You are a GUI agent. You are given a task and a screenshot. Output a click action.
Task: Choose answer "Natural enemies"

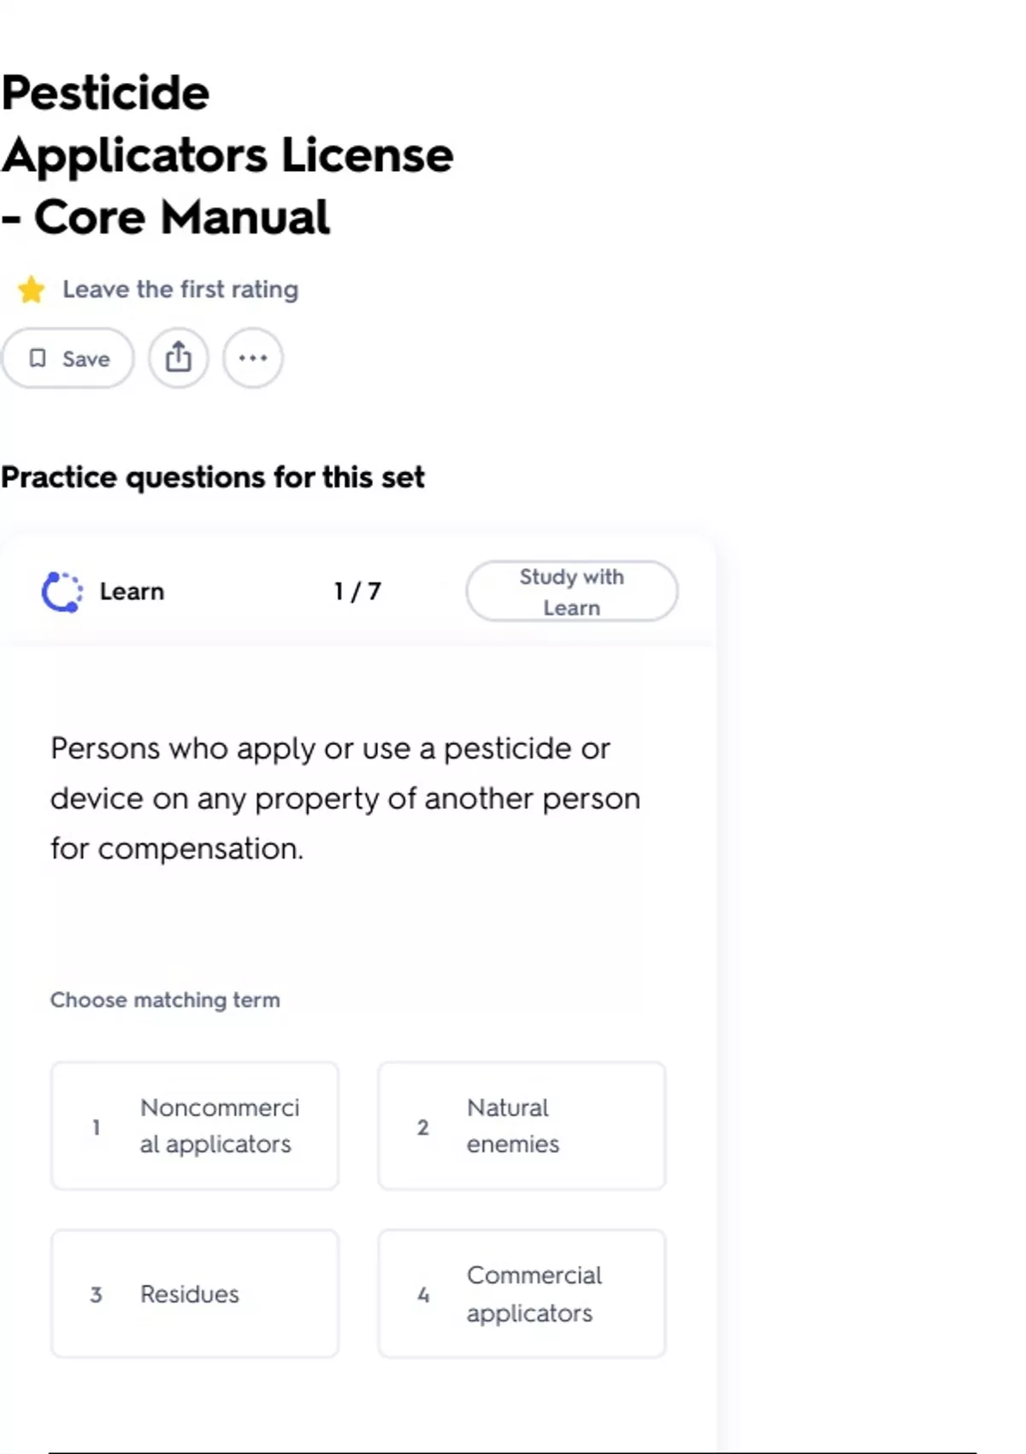tap(522, 1126)
